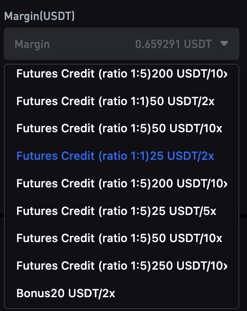The image size is (247, 311).
Task: Choose Futures Credit (ratio 1:5) 250 USDT/10x
Action: pyautogui.click(x=122, y=265)
